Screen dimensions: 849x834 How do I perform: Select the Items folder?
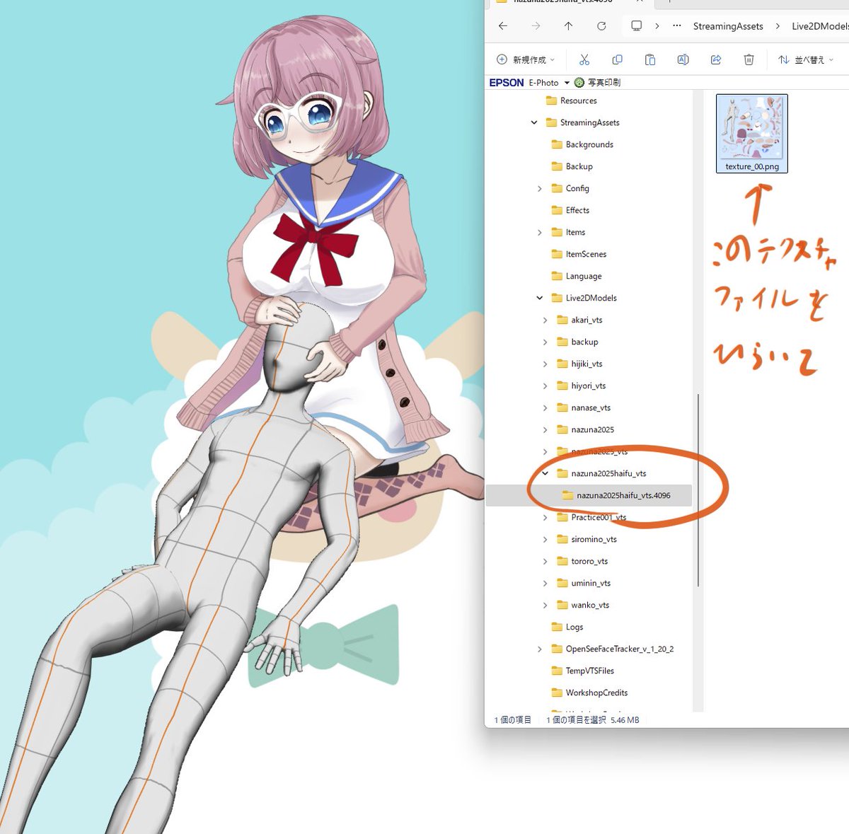568,232
